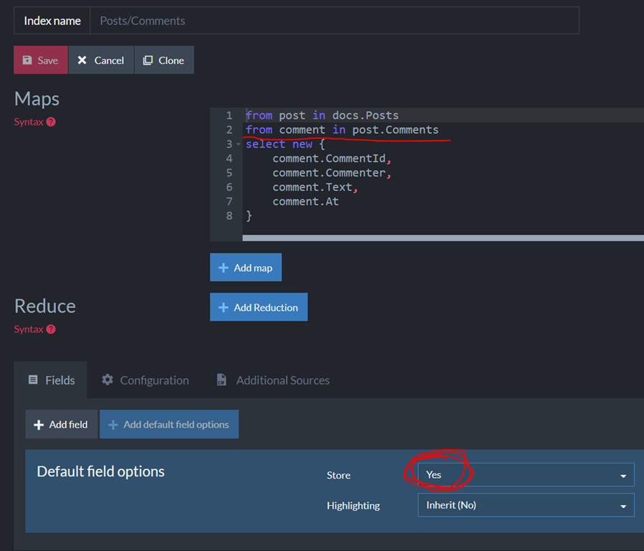
Task: Click code line comment.At
Action: 306,202
